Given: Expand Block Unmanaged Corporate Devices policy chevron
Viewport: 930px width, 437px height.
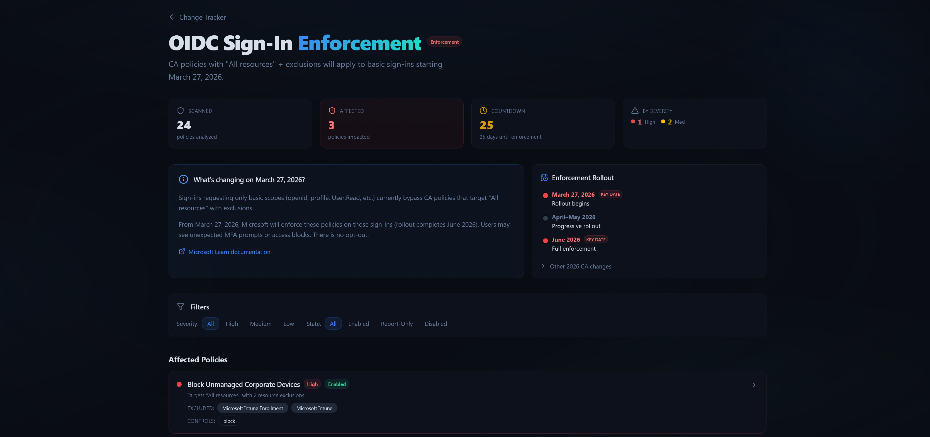Looking at the screenshot, I should 754,385.
